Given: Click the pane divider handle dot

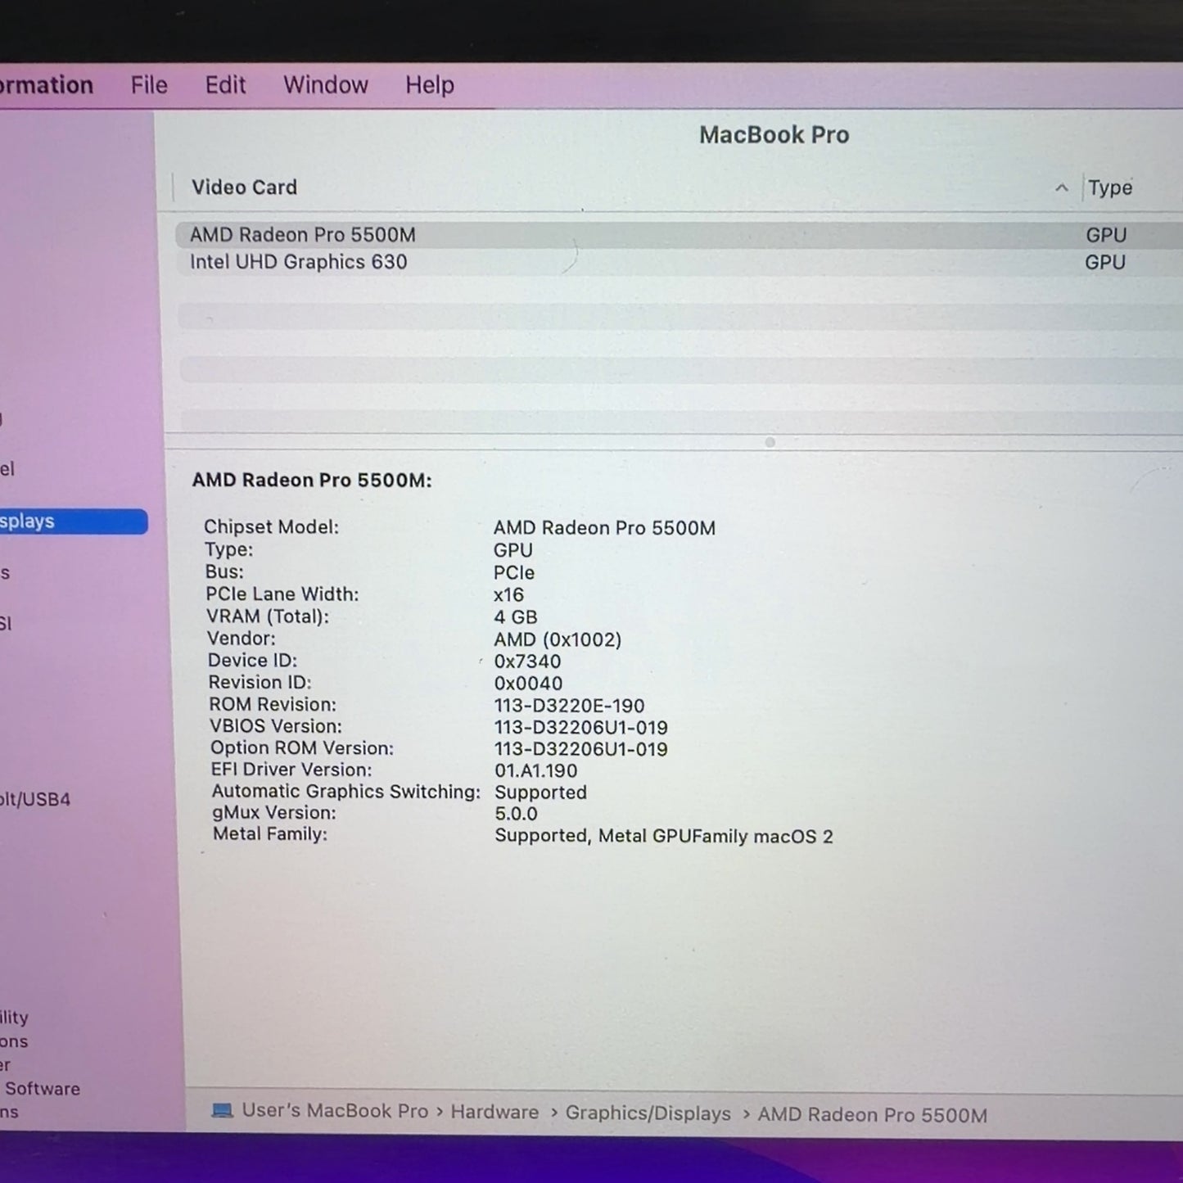Looking at the screenshot, I should point(770,442).
